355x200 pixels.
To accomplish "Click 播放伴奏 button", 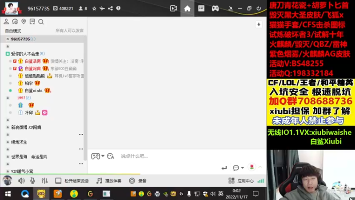I will coord(109,181).
